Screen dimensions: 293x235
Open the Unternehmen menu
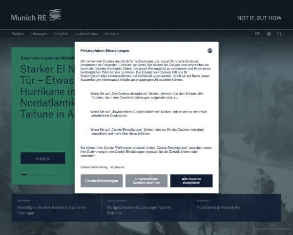point(86,34)
